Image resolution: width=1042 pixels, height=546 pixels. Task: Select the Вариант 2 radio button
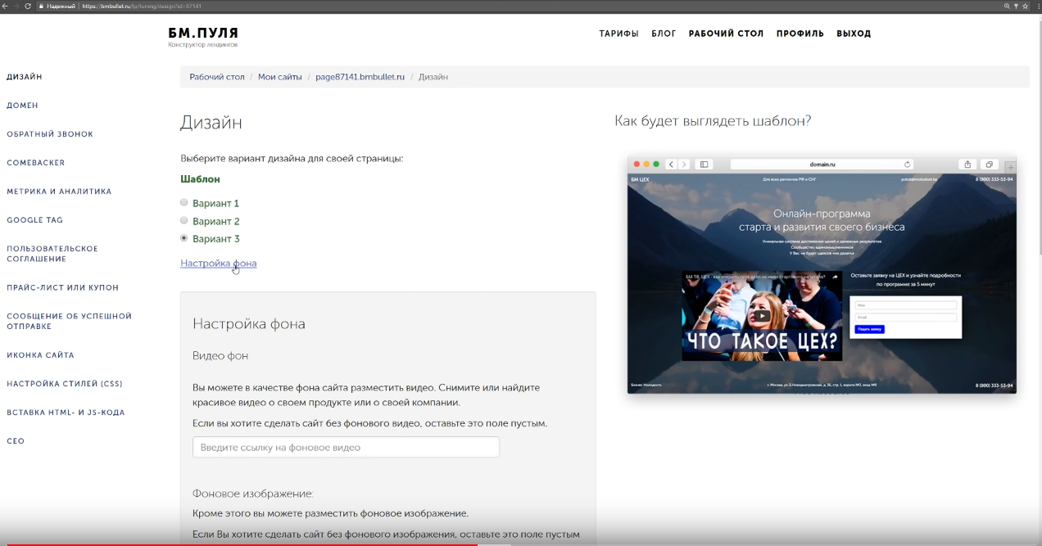coord(184,221)
